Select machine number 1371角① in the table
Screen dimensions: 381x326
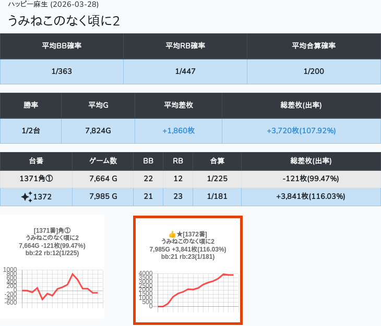pos(36,179)
